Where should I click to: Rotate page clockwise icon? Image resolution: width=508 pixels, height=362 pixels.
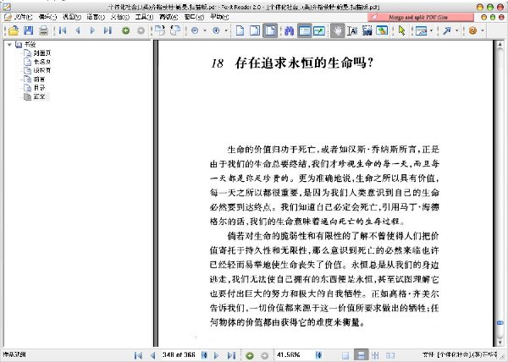point(160,30)
